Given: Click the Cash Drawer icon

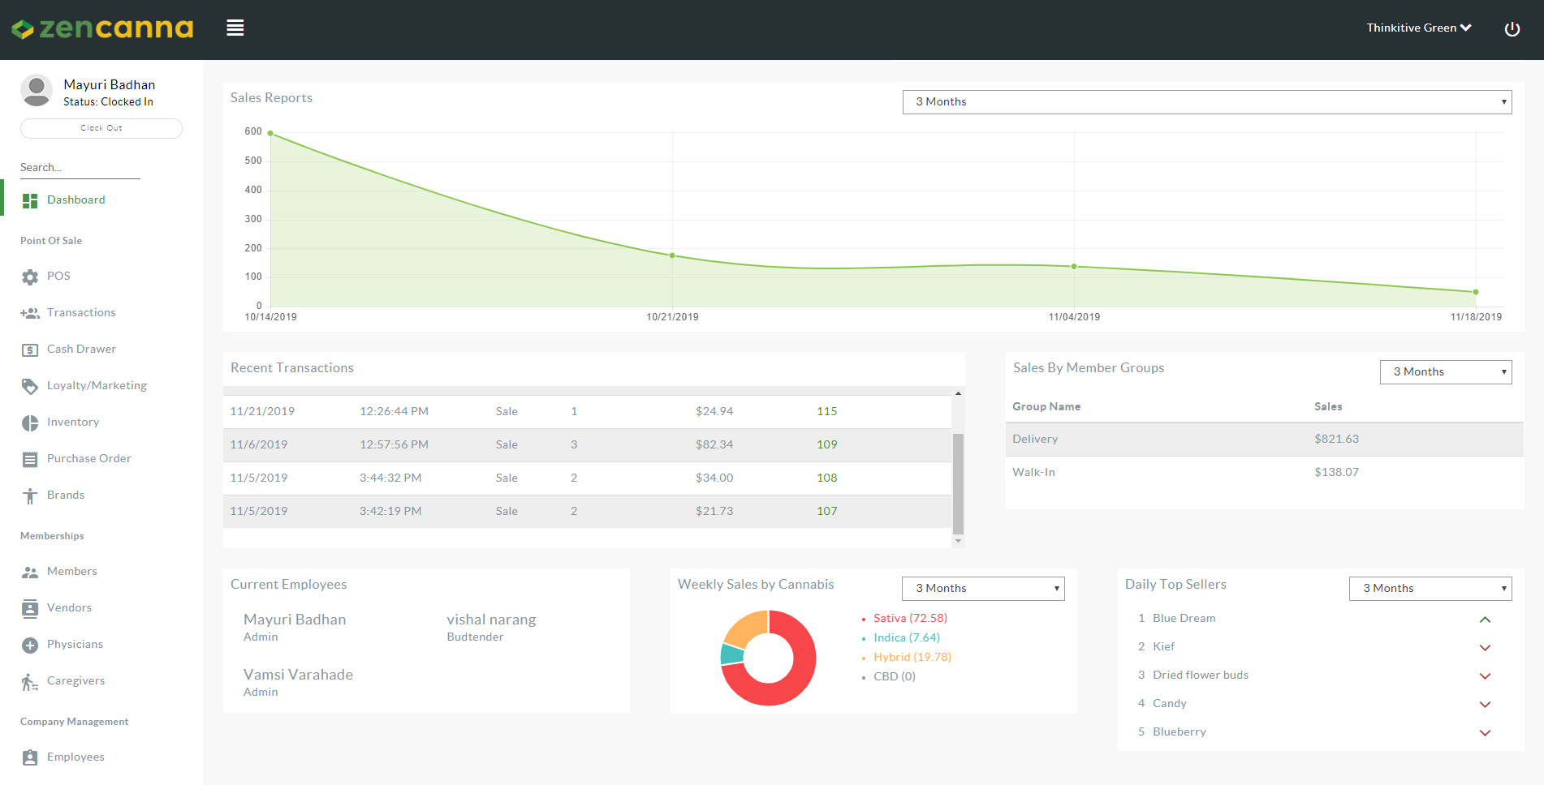Looking at the screenshot, I should tap(30, 350).
